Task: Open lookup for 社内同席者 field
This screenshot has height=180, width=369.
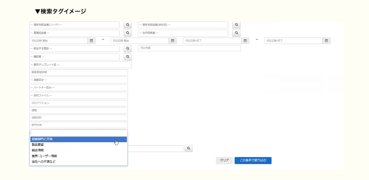Action: 236,33
